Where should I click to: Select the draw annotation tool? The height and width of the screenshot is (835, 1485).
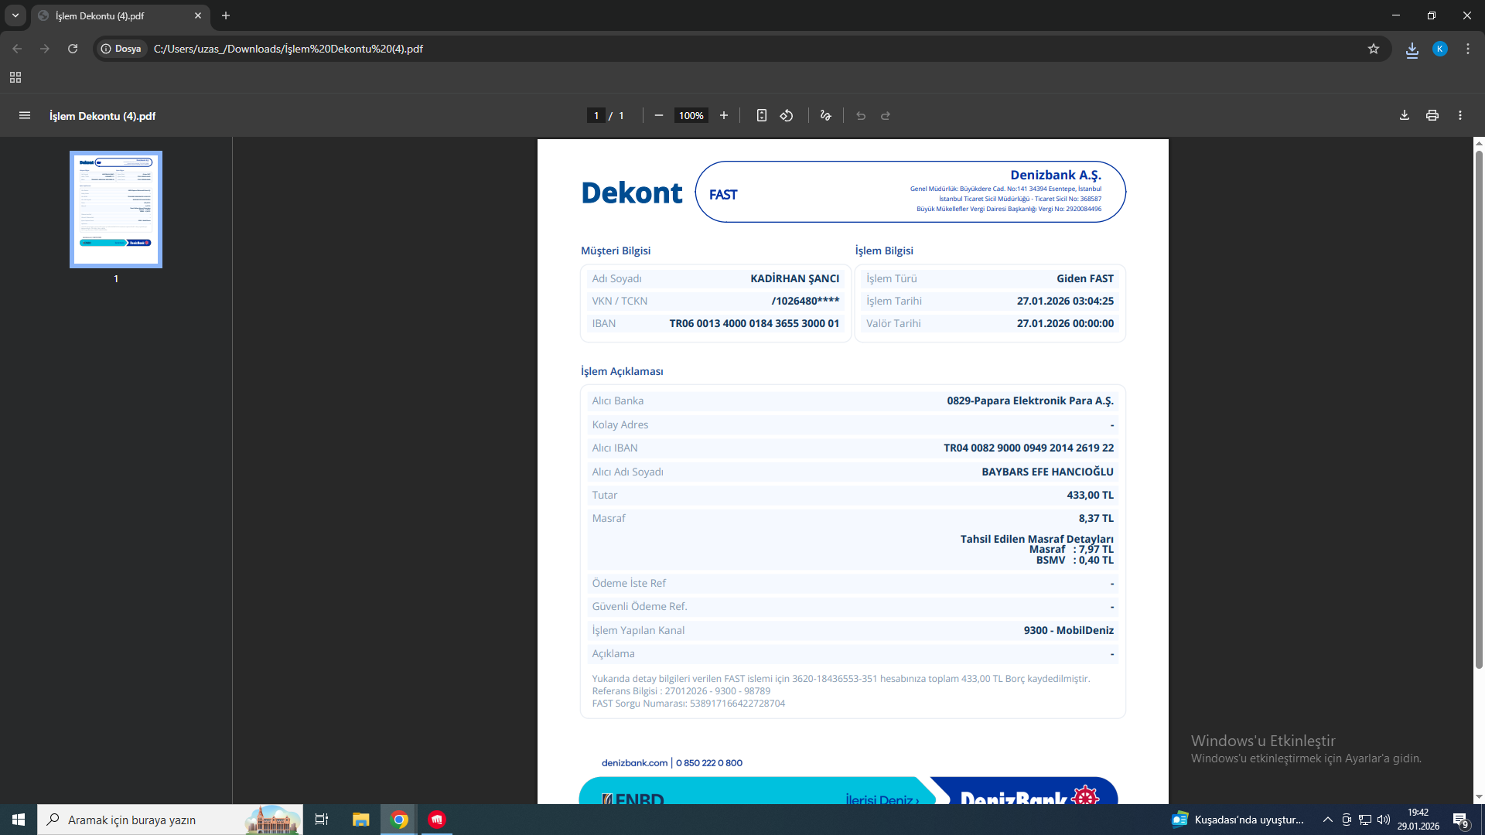[826, 116]
